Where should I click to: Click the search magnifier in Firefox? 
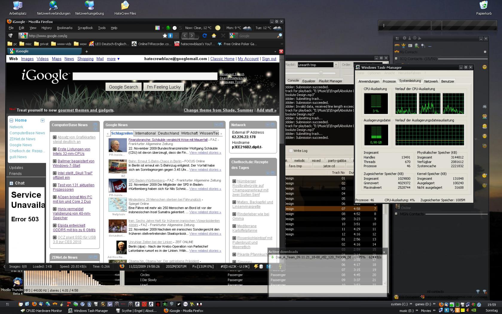280,36
